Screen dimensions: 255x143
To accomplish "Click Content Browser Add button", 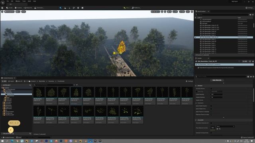I will click(x=4, y=81).
